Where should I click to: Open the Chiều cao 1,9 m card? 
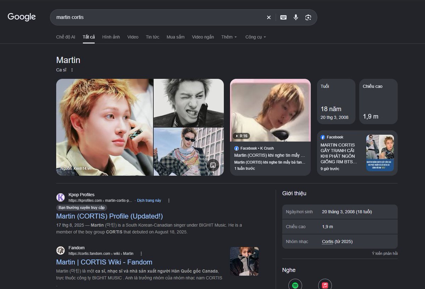click(379, 102)
